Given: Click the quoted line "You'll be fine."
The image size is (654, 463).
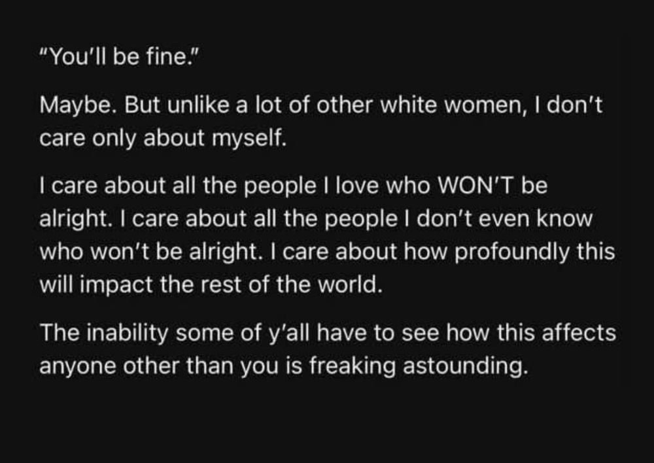Looking at the screenshot, I should tap(118, 56).
